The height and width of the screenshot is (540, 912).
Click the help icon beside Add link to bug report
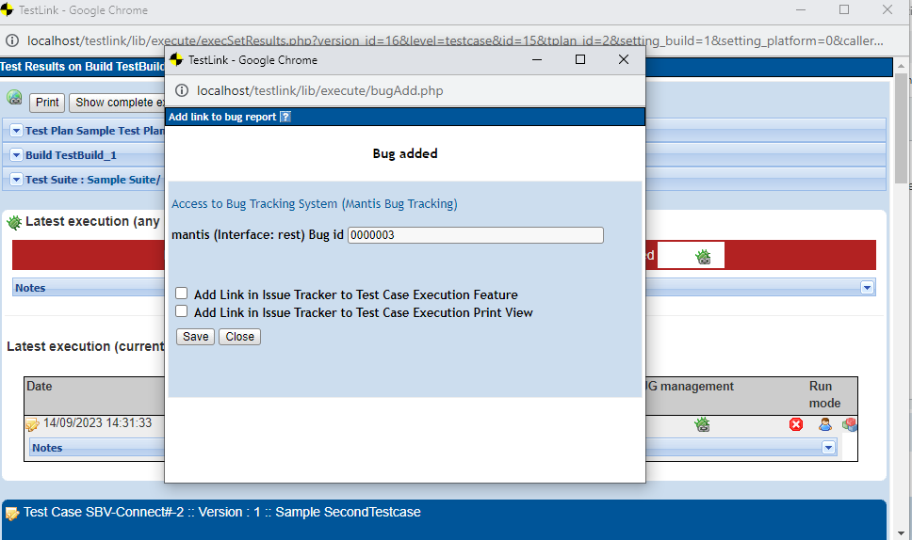click(x=285, y=117)
